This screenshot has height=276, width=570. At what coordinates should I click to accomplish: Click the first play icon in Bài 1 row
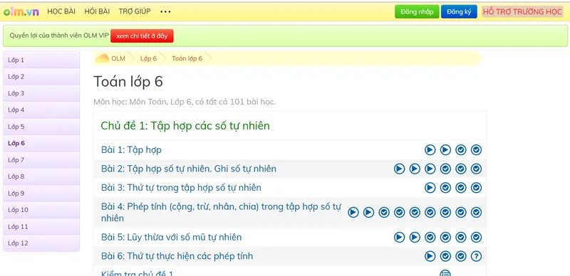[x=430, y=149]
